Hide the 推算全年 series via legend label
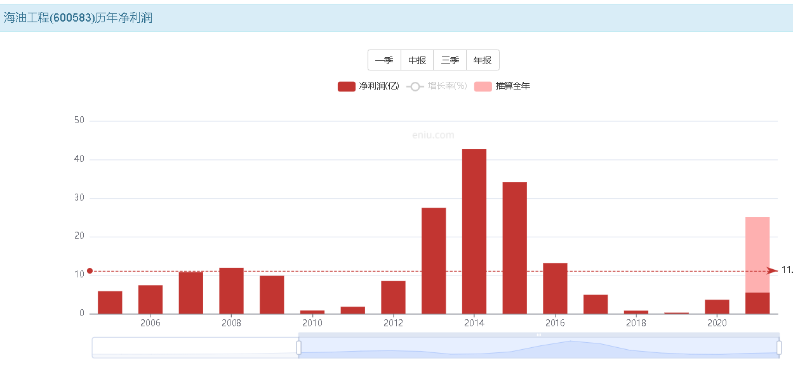 point(512,86)
